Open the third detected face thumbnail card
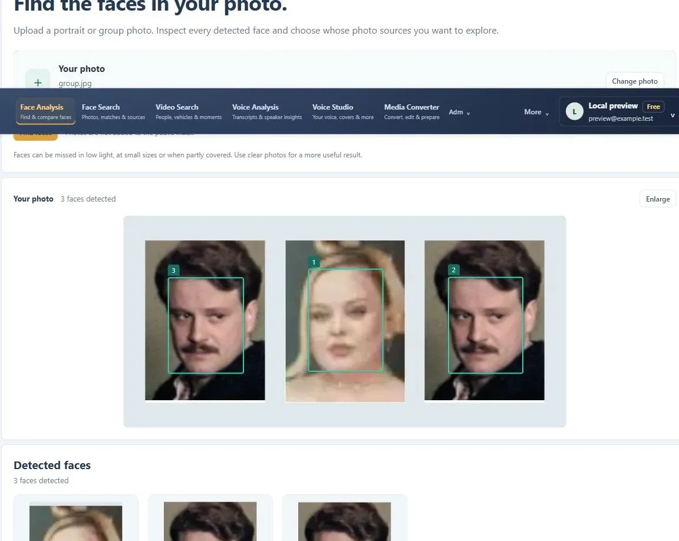 click(x=345, y=518)
